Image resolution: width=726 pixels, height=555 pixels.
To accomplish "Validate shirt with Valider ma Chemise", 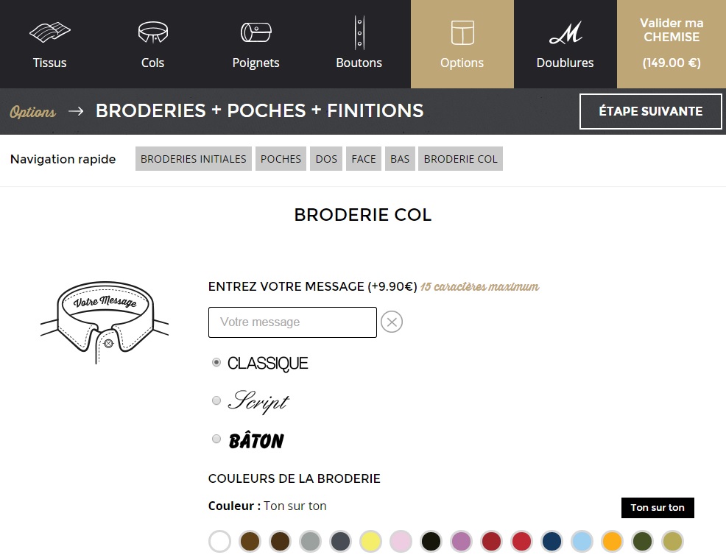I will point(672,44).
